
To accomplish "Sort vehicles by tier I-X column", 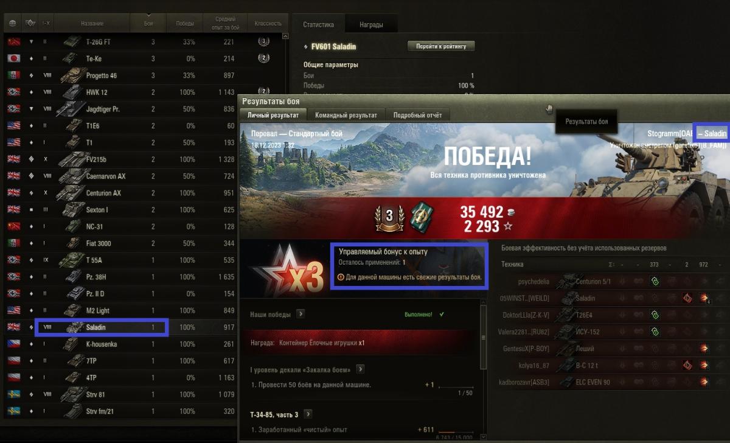I will (46, 23).
